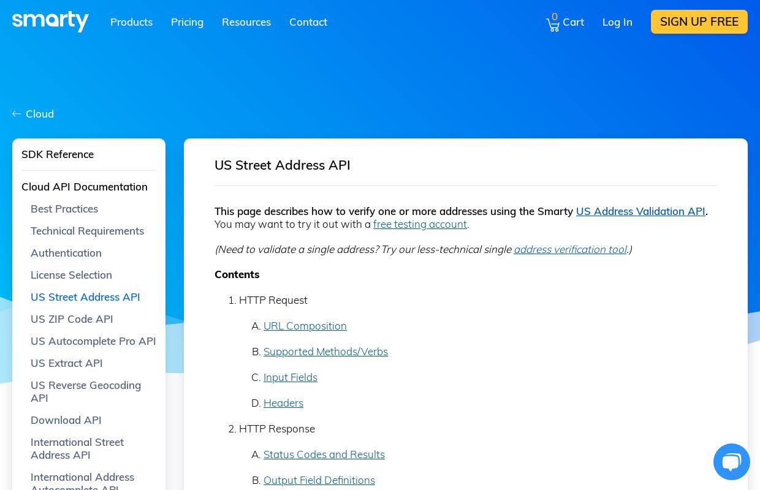Image resolution: width=760 pixels, height=490 pixels.
Task: Click the US Street Address API page title
Action: [x=283, y=165]
